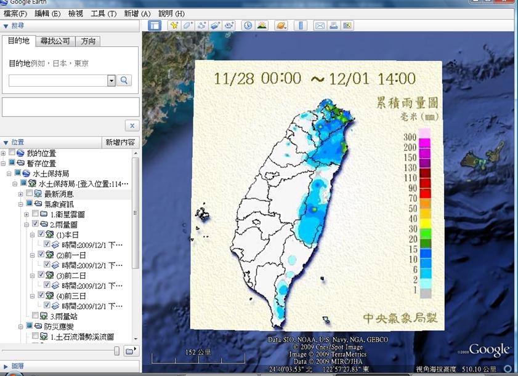Click the folder icon of 1.衛星雲圖
The height and width of the screenshot is (376, 518).
tap(44, 214)
